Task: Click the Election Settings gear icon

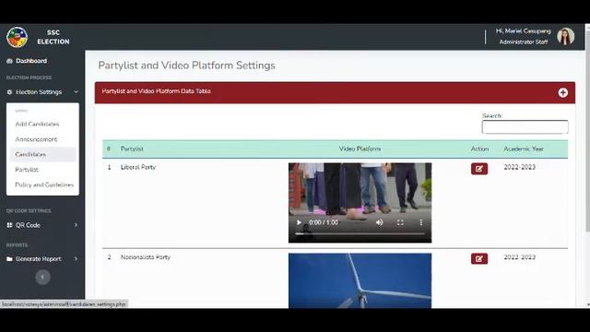Action: [x=9, y=92]
